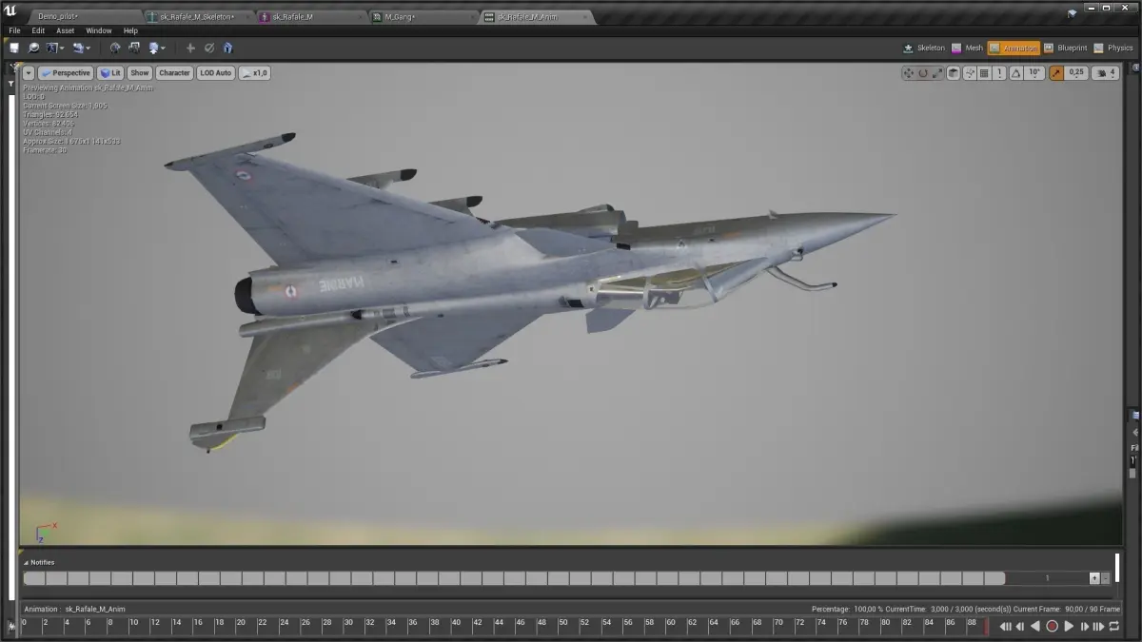Switch to Skeleton editor mode
1142x642 pixels.
point(924,48)
